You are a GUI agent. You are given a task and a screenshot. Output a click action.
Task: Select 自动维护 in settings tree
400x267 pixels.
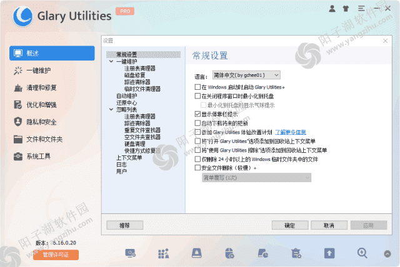click(x=126, y=95)
